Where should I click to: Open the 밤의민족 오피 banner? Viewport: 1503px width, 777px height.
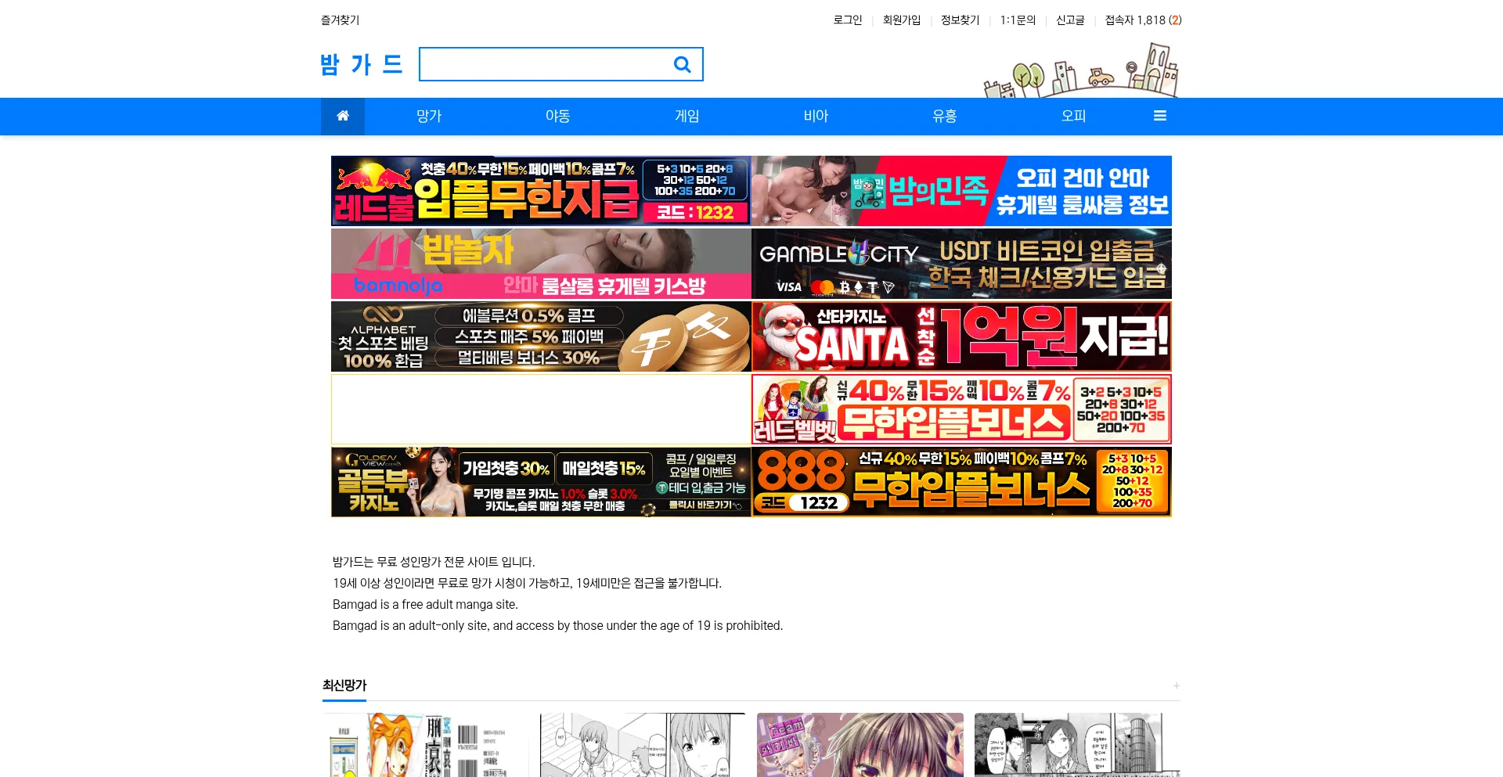click(962, 191)
